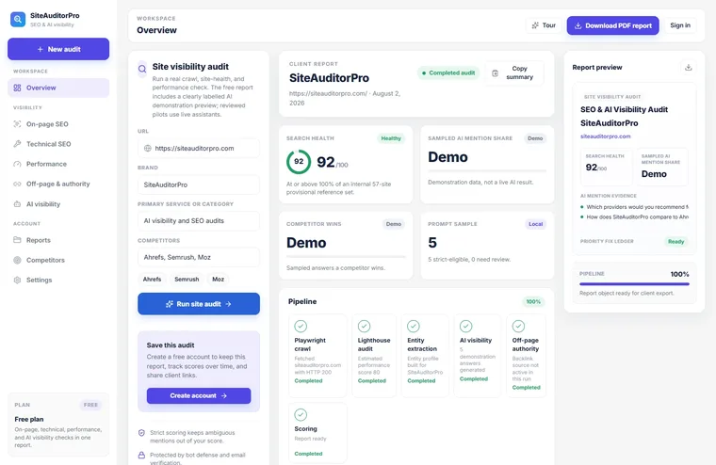Open Overview in the sidebar
The width and height of the screenshot is (716, 465).
click(x=58, y=88)
